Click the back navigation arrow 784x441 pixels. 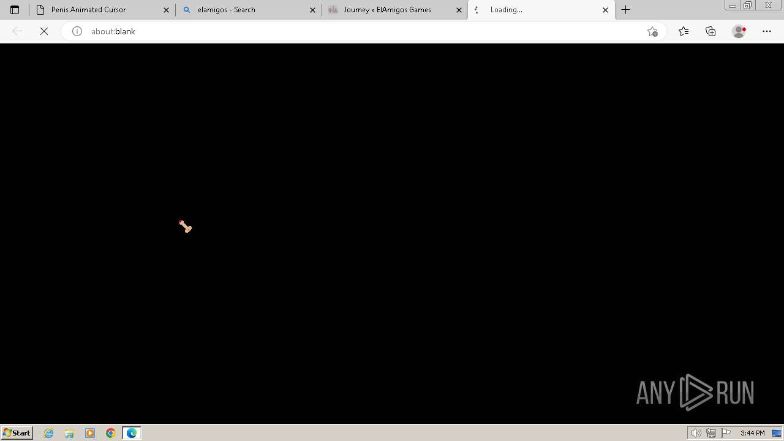(17, 31)
